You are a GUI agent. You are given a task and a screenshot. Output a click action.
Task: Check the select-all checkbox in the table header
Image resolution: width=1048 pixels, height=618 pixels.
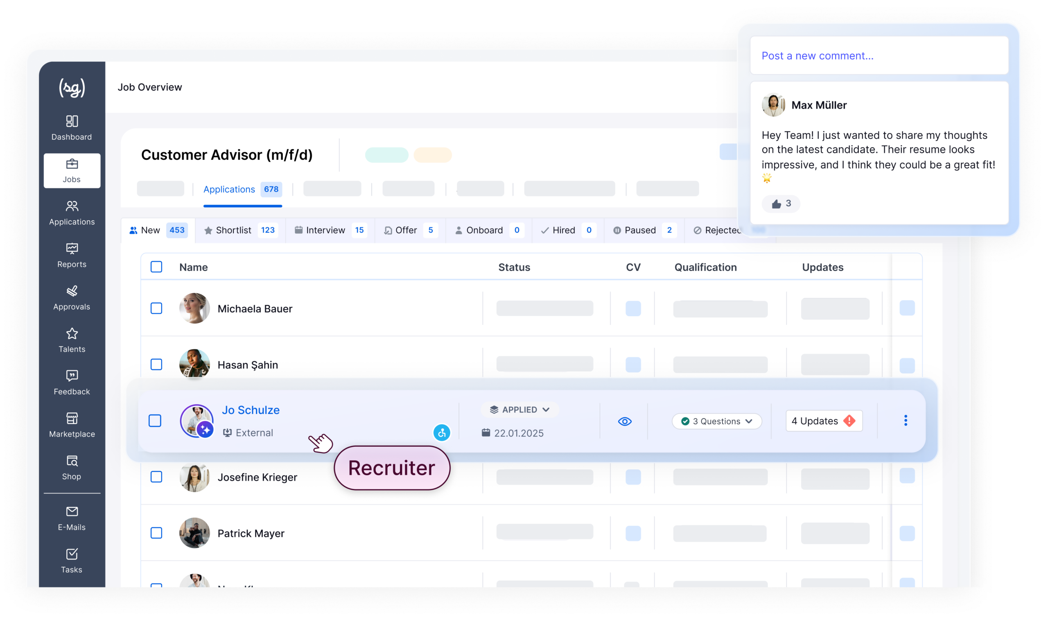[x=156, y=267]
